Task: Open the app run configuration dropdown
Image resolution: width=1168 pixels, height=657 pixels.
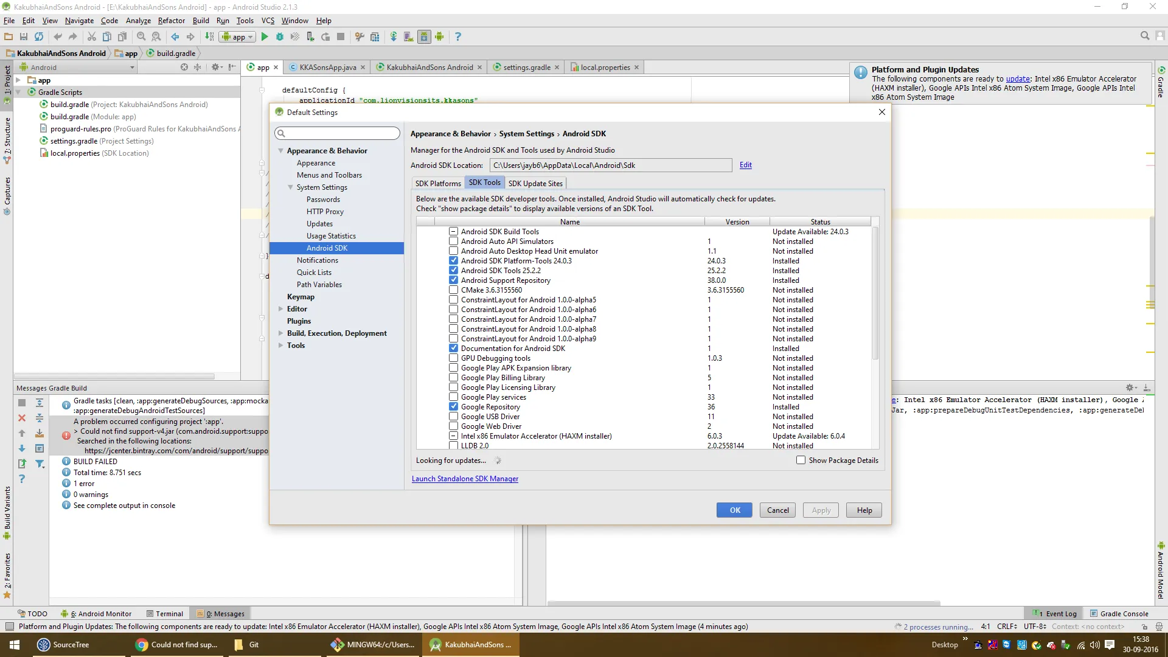Action: [x=238, y=37]
